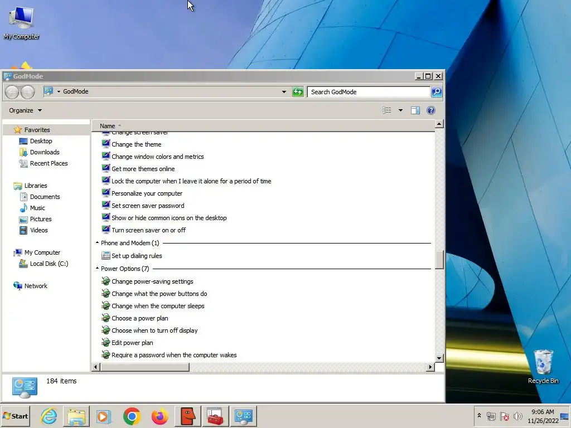The image size is (571, 428).
Task: Open the view options dropdown arrow
Action: [400, 110]
